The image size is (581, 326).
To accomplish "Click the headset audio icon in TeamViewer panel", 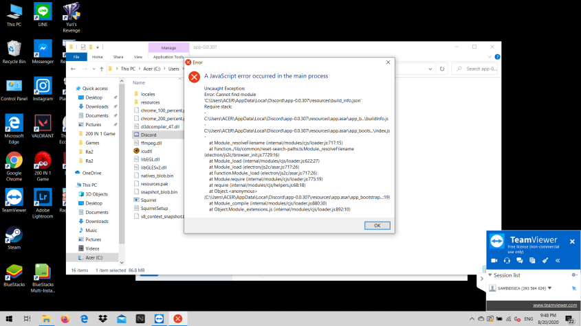I will pos(507,261).
